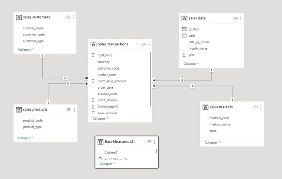
Task: Click the Sales transactions vertical scrollbar
Action: pos(151,78)
